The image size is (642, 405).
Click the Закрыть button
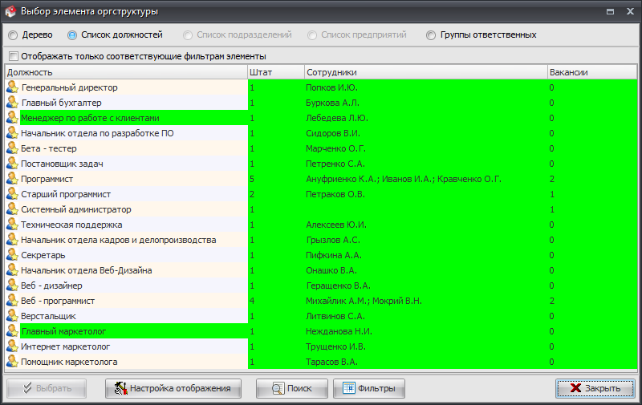[595, 388]
